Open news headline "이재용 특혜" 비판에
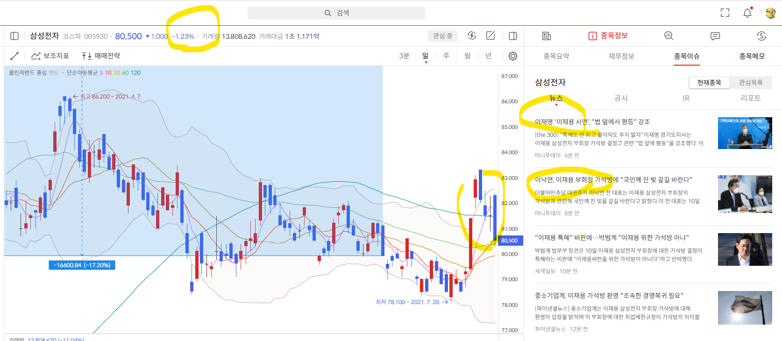This screenshot has width=782, height=341. pos(612,238)
